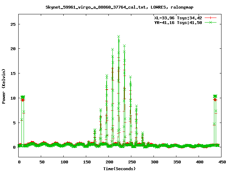Click x-axis tick label 400
229x172 pixels.
200,162
